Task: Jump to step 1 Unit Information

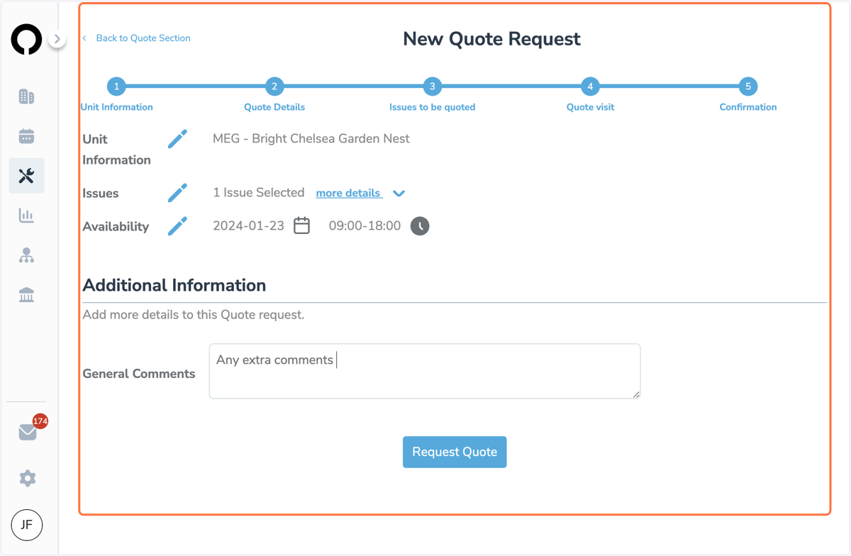Action: coord(116,87)
